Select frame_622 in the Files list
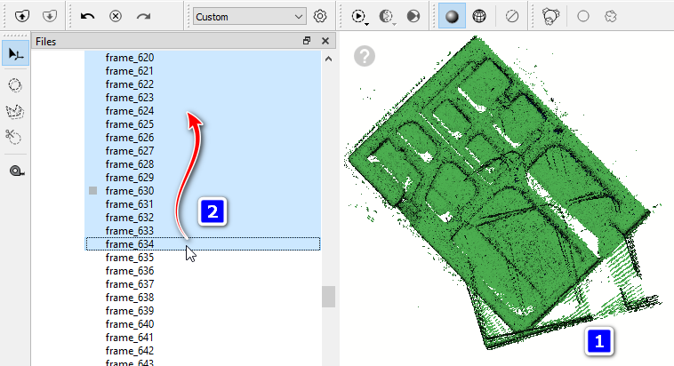Screen dimensions: 674x366 (130, 84)
